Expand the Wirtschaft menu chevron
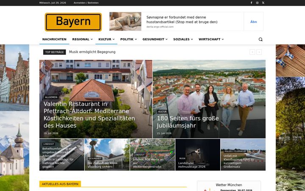The width and height of the screenshot is (305, 191). (223, 39)
